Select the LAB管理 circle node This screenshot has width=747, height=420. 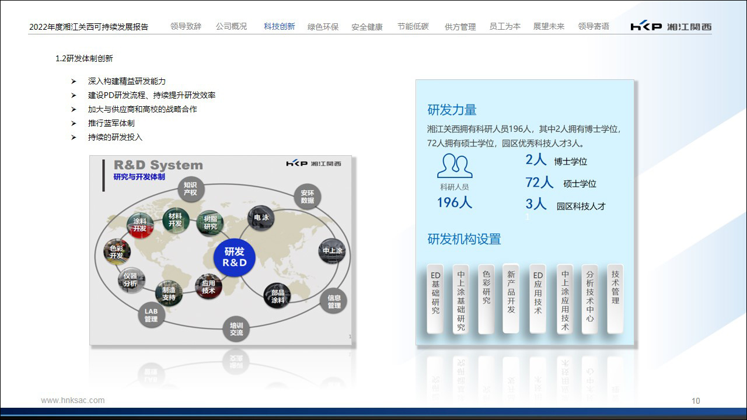click(151, 315)
